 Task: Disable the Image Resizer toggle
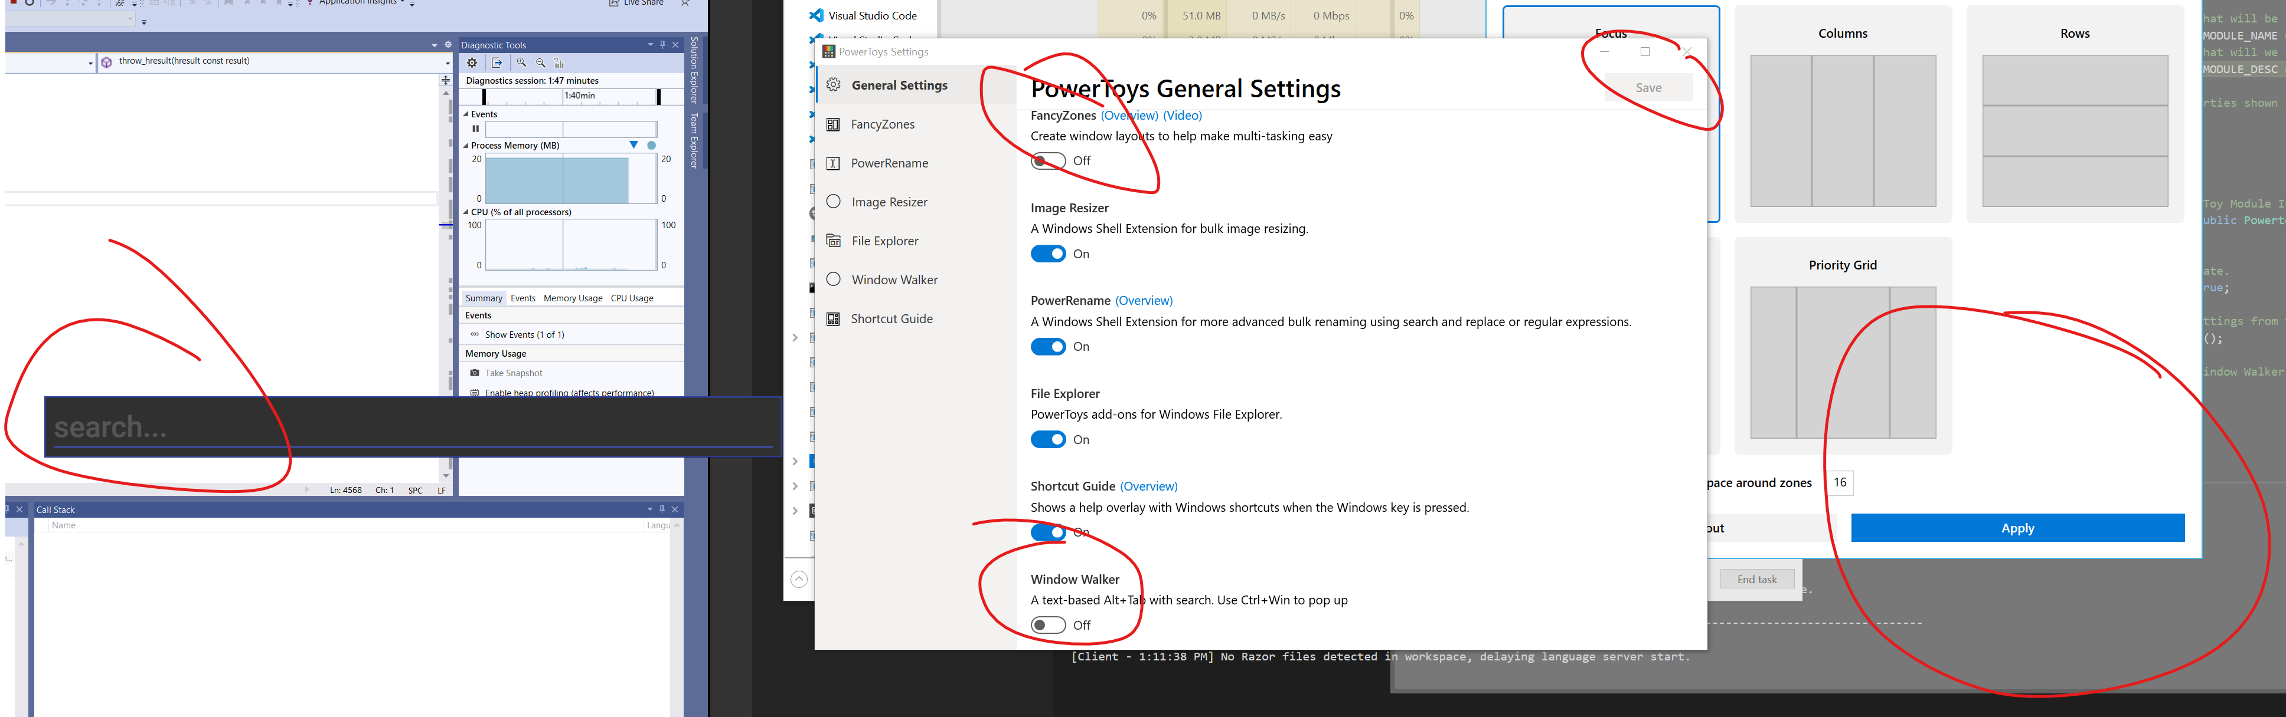pos(1048,254)
